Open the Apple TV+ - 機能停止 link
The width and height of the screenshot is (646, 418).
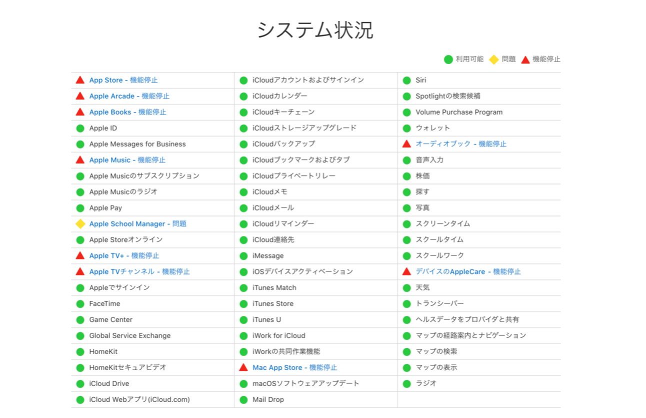pyautogui.click(x=124, y=255)
